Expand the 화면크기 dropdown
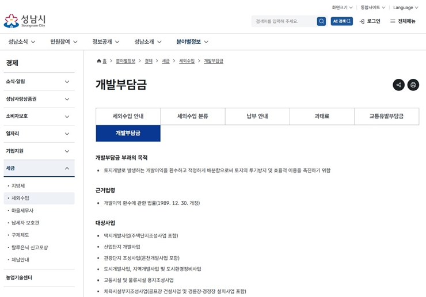The image size is (426, 297). point(342,7)
